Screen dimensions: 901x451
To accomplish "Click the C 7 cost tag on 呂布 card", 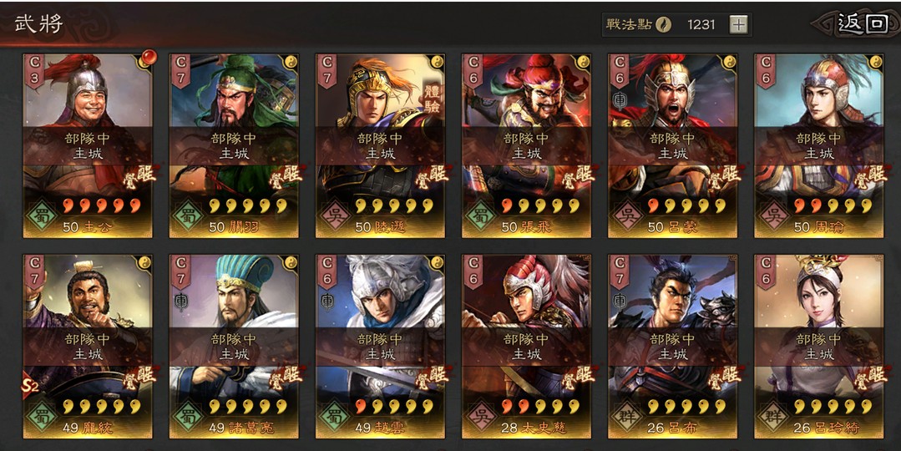I will [620, 272].
